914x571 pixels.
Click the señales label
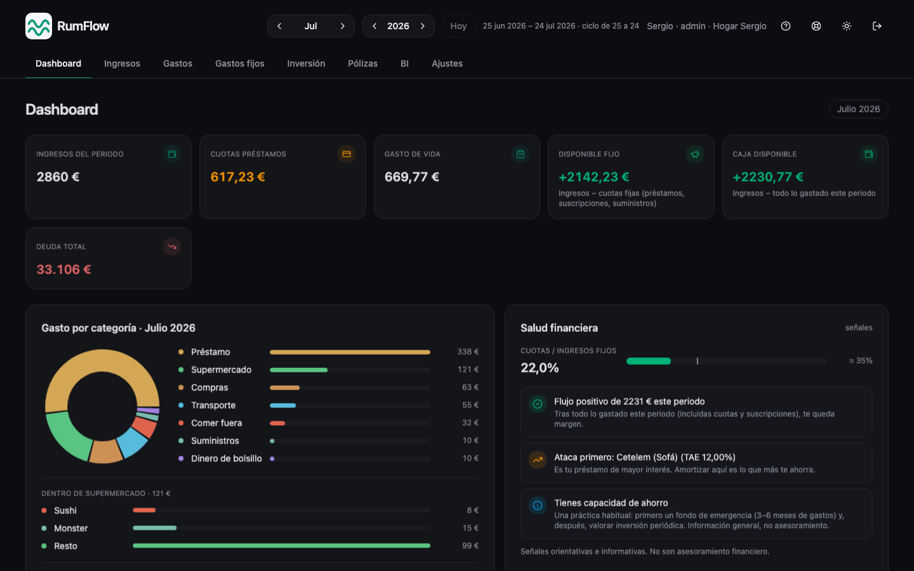click(859, 328)
